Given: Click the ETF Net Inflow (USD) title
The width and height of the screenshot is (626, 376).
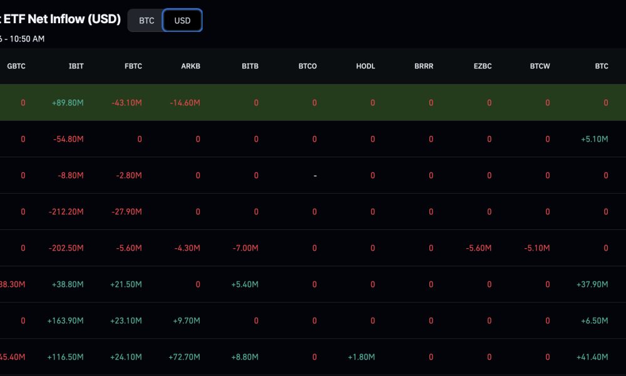Looking at the screenshot, I should point(62,19).
